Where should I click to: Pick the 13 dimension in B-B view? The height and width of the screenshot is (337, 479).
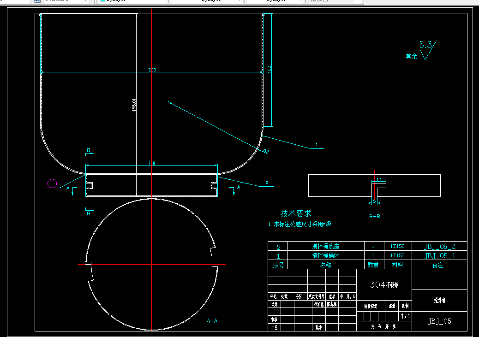click(x=379, y=180)
